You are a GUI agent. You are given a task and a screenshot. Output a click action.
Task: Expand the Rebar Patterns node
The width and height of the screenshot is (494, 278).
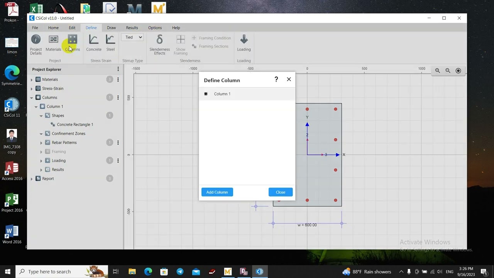point(41,142)
